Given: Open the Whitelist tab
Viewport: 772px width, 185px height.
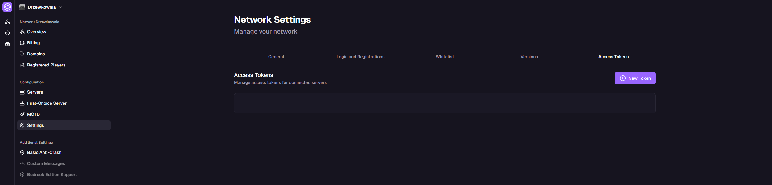Looking at the screenshot, I should [445, 57].
